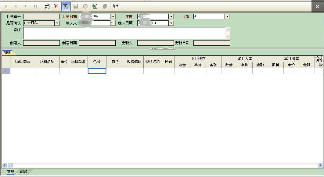This screenshot has width=324, height=177.
Task: Toggle the filter query toolbar icon
Action: click(x=66, y=6)
